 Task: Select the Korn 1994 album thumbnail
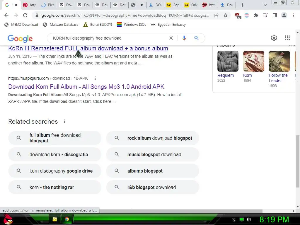[254, 61]
